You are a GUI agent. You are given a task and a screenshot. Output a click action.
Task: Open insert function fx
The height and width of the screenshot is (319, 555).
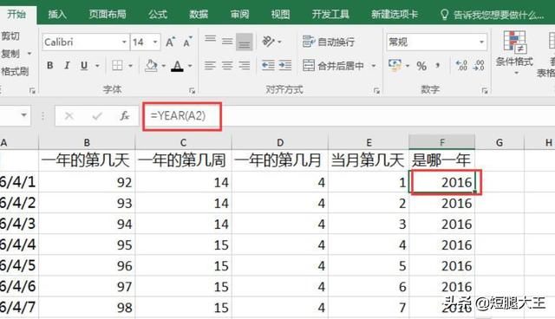(125, 115)
